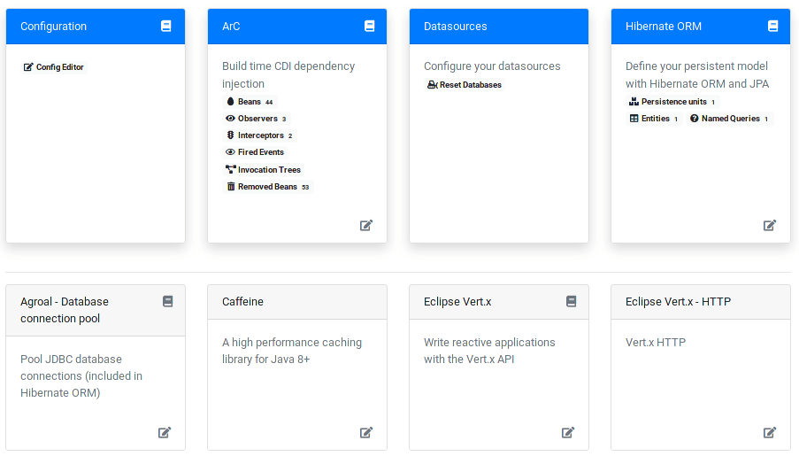Open the Configuration card guide book icon
The height and width of the screenshot is (464, 799).
click(x=166, y=26)
